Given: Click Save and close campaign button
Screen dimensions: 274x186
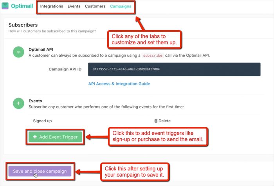Looking at the screenshot, I should pos(40,171).
